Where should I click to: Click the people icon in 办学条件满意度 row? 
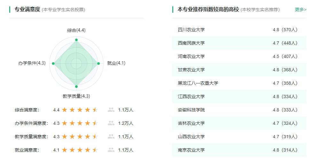coord(111,123)
